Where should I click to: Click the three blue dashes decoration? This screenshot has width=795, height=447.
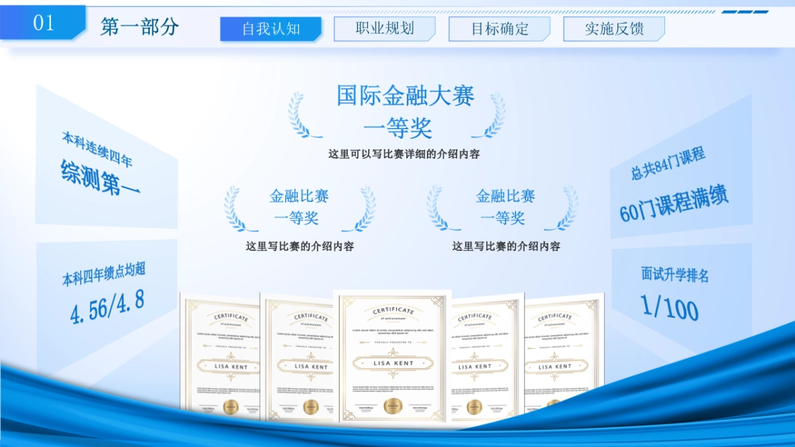click(745, 12)
